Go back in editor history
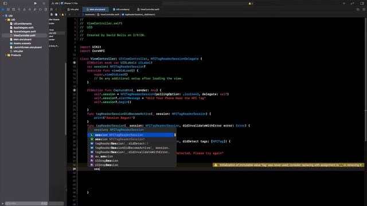 coord(56,9)
